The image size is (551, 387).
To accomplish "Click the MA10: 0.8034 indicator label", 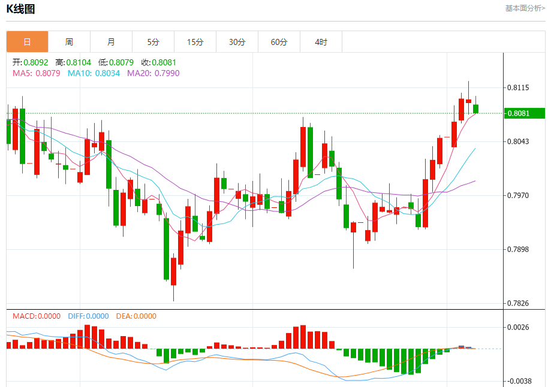I will tap(94, 73).
